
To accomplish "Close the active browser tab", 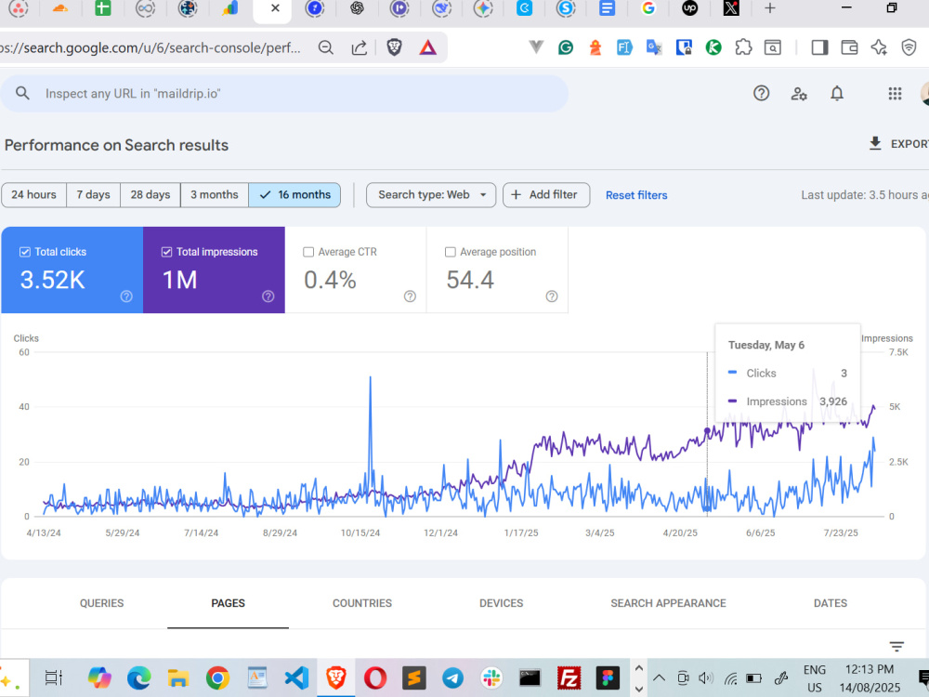I will click(275, 8).
